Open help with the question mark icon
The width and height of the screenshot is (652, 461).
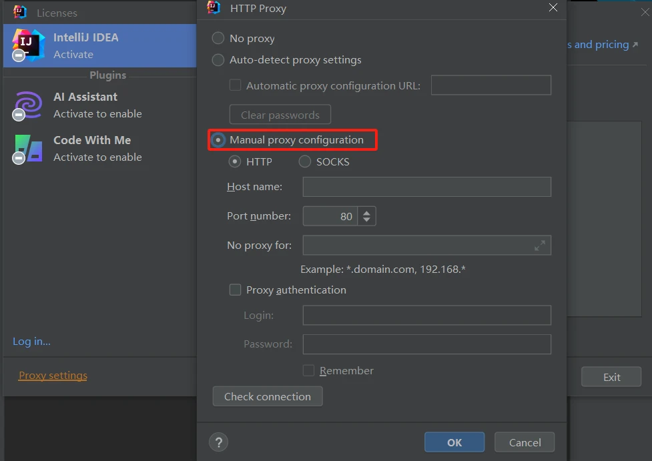[x=219, y=442]
